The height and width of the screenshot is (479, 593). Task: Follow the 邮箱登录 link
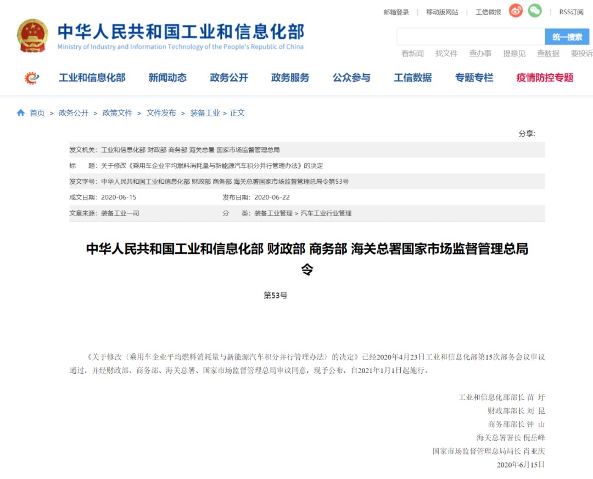(x=396, y=12)
